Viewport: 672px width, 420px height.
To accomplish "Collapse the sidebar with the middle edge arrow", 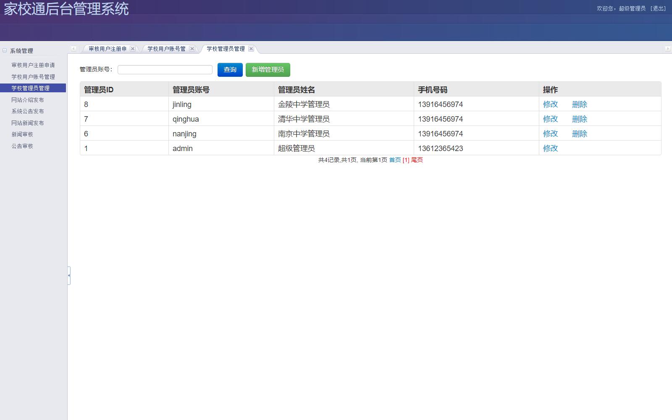I will [x=69, y=275].
